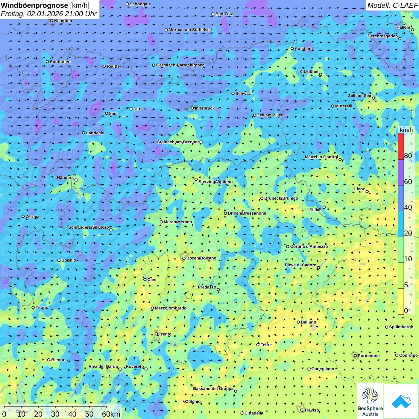Click the Cortina d'Ampezzo label
Viewport: 419px width, 419px height.
[x=309, y=246]
